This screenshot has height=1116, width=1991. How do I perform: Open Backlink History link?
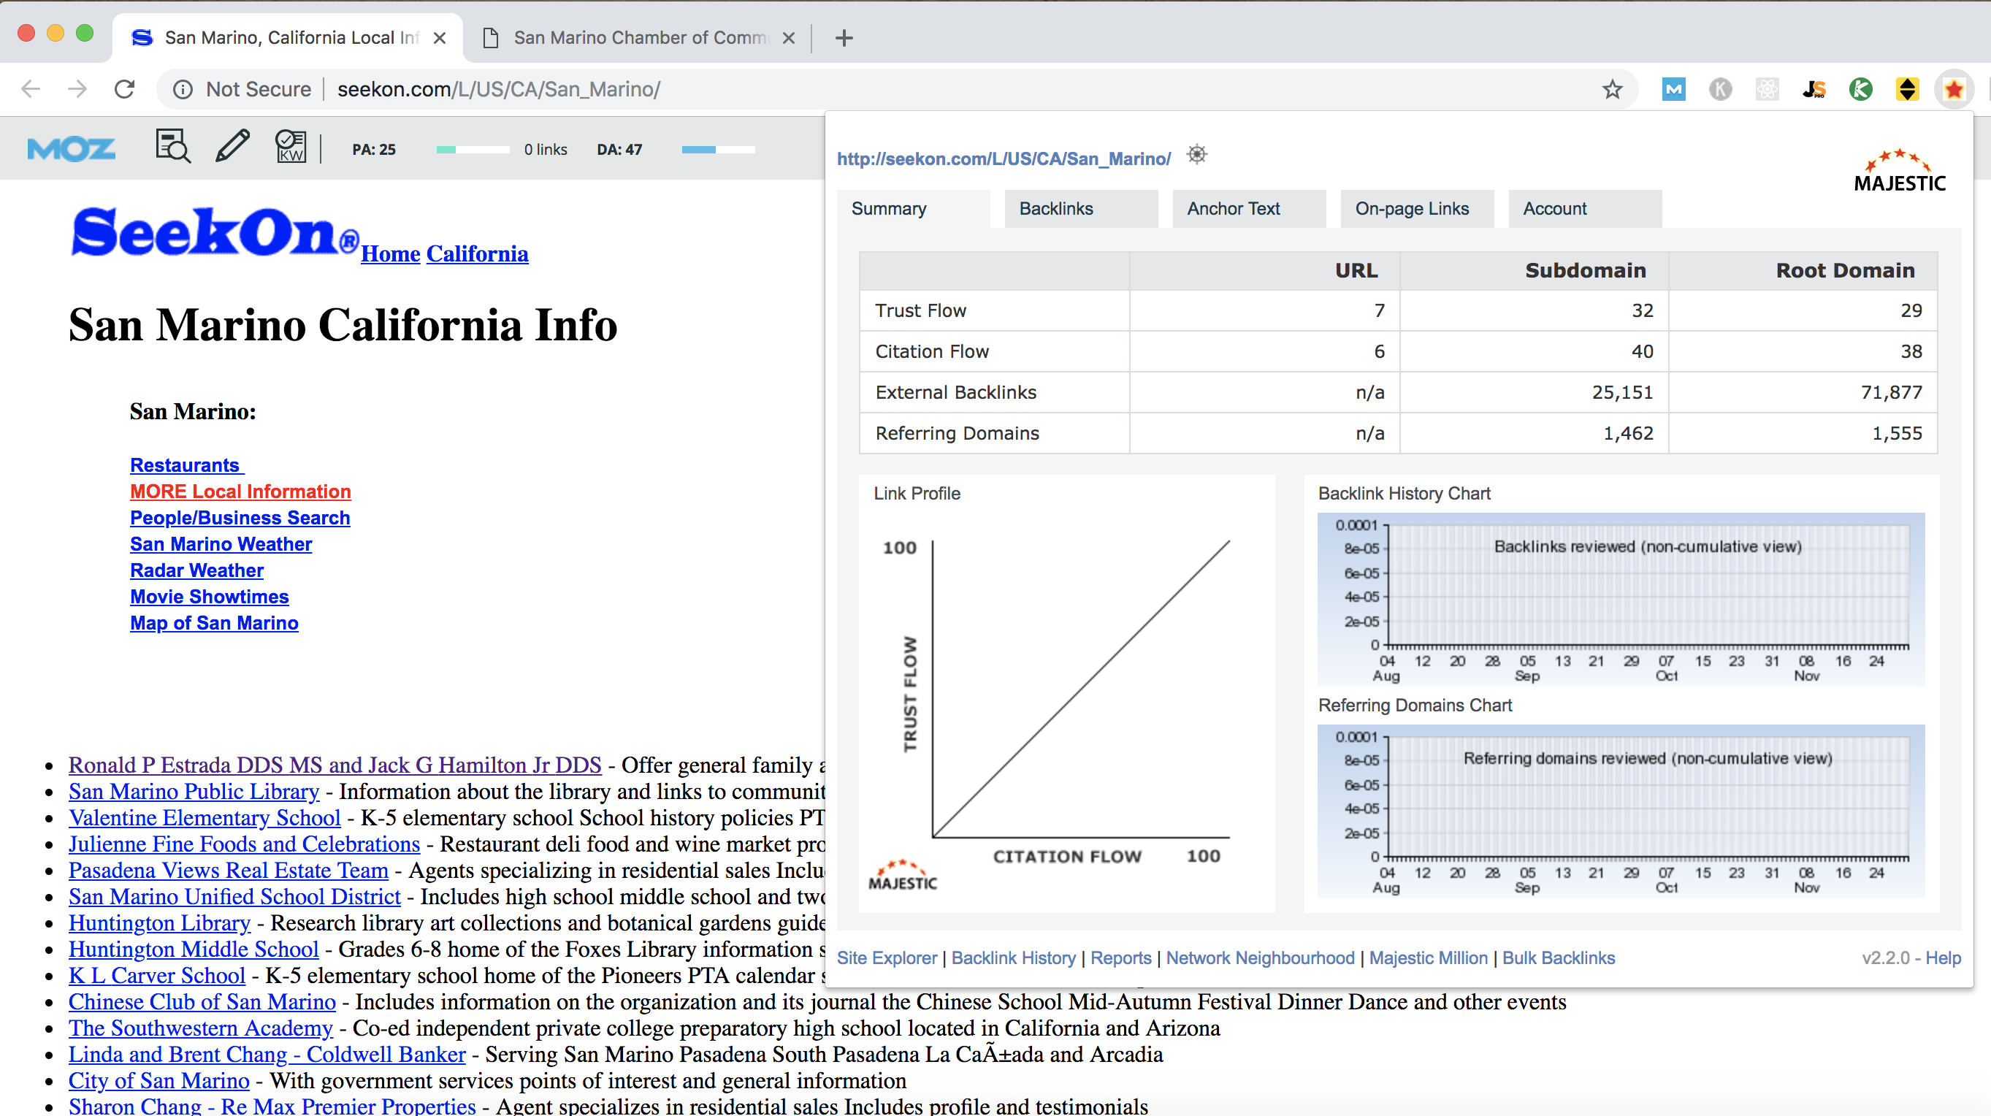(x=1013, y=958)
